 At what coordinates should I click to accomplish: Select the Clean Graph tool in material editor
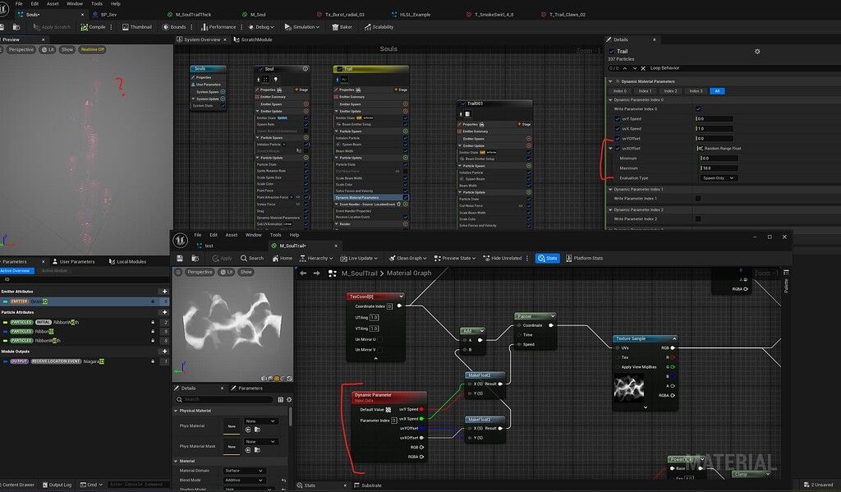click(x=408, y=257)
